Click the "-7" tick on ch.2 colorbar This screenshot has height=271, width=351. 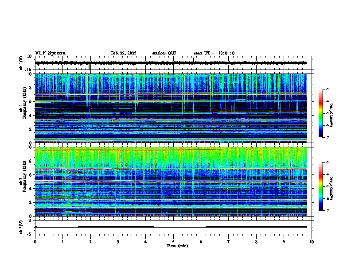click(x=327, y=211)
